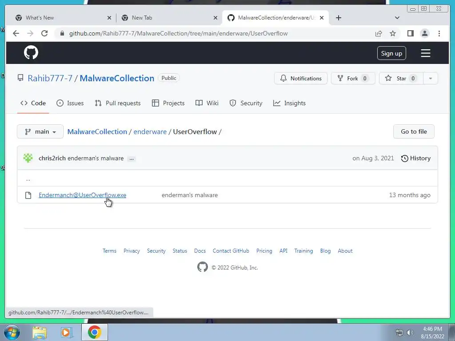Open the Insights tab
The height and width of the screenshot is (341, 455).
289,103
